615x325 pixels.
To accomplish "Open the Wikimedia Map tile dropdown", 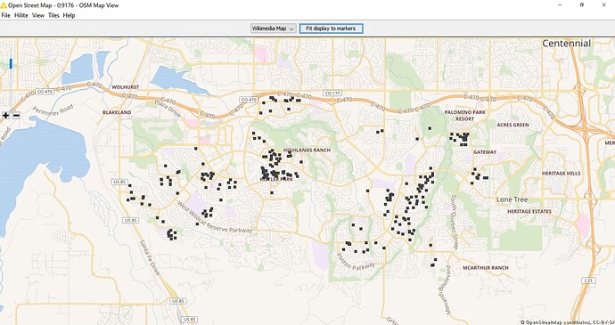I will [x=274, y=28].
